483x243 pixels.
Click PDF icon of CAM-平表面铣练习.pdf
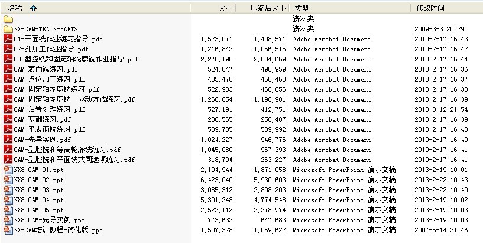click(x=8, y=129)
